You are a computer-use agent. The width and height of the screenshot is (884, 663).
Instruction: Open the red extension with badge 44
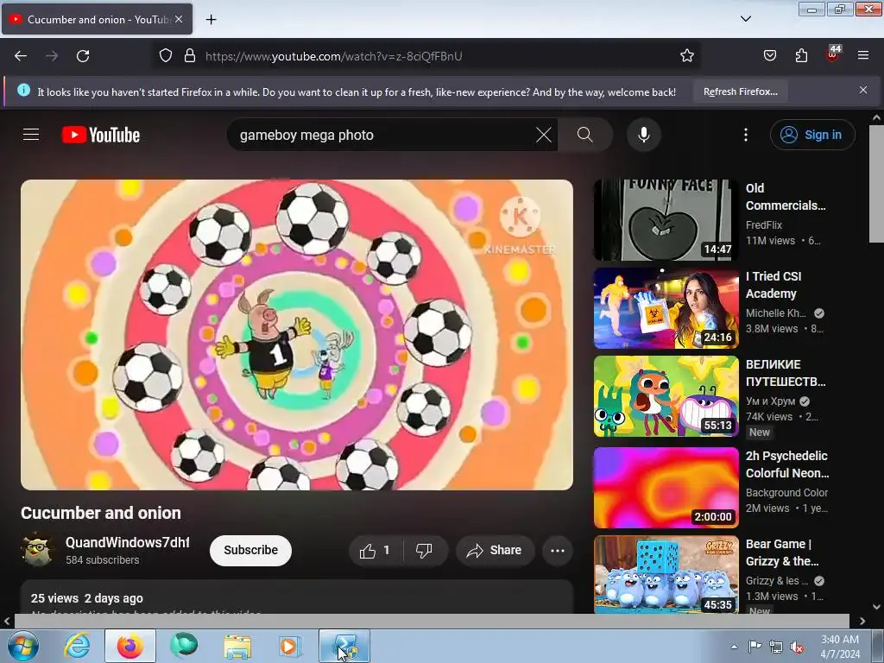coord(833,54)
